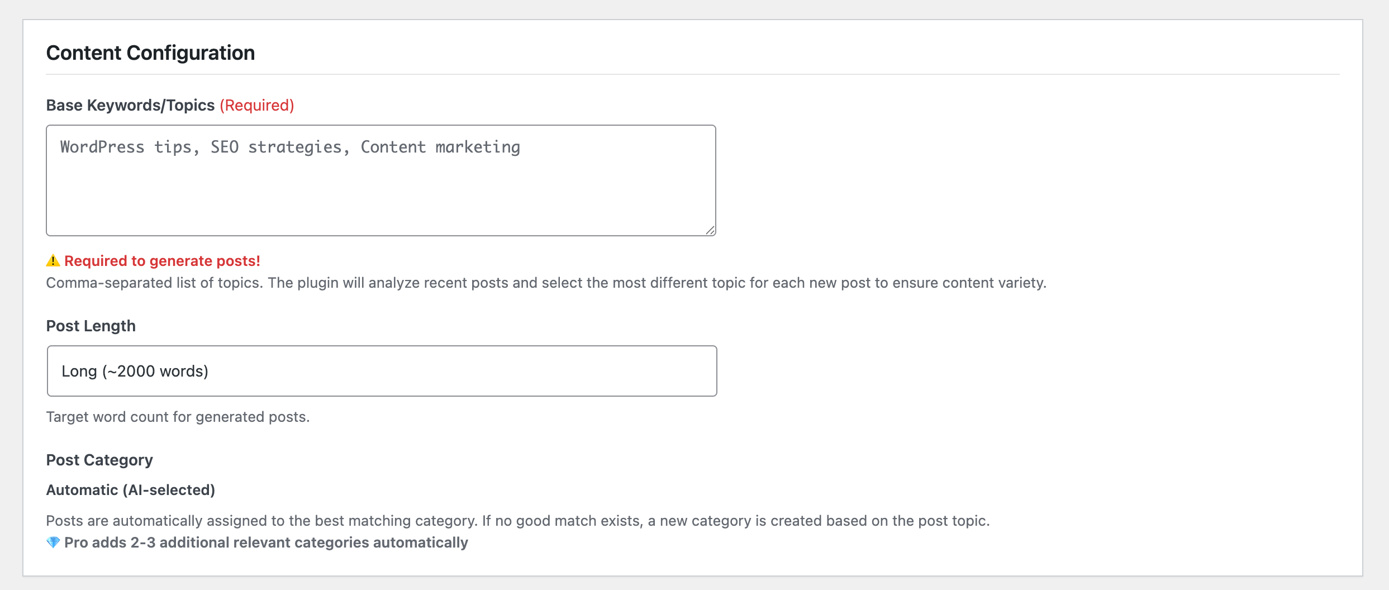Click the Pro adds 2-3 additional categories note
The image size is (1389, 590).
[266, 543]
